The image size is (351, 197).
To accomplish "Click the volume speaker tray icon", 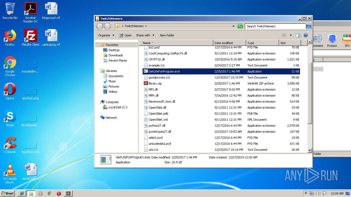I will (x=318, y=193).
